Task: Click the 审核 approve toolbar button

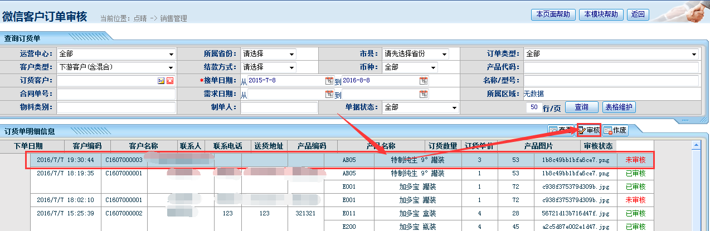Action: click(x=589, y=130)
